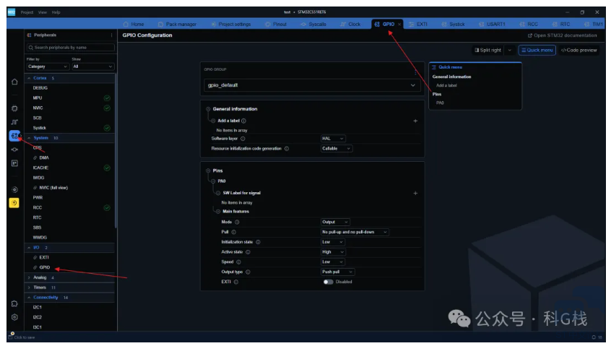Open the gpio_default group dropdown

pos(312,85)
